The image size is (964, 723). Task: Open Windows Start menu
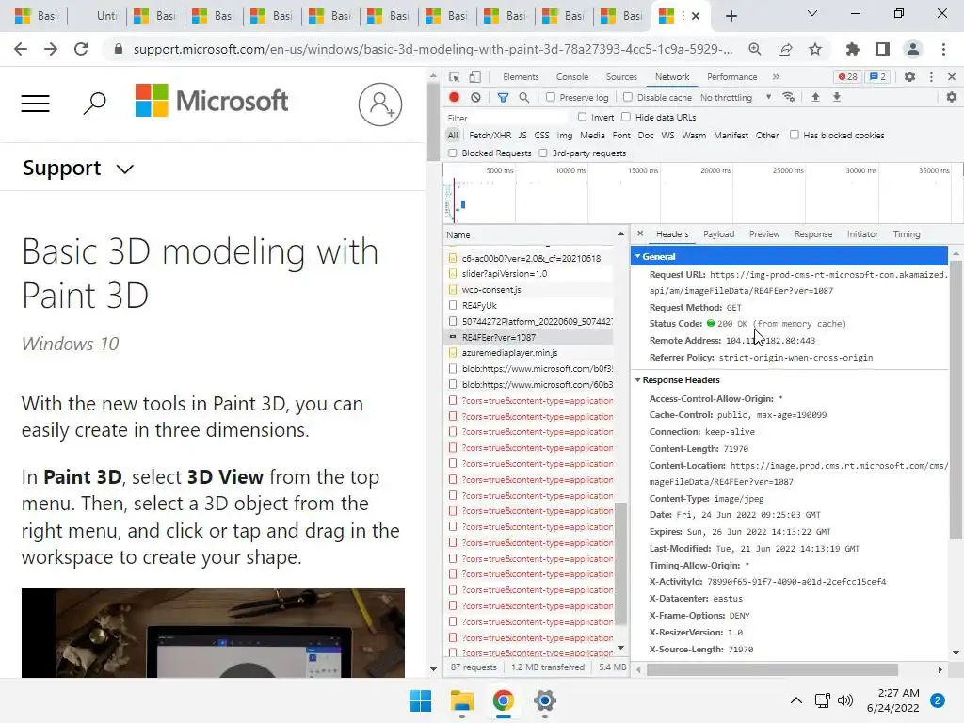(x=421, y=700)
